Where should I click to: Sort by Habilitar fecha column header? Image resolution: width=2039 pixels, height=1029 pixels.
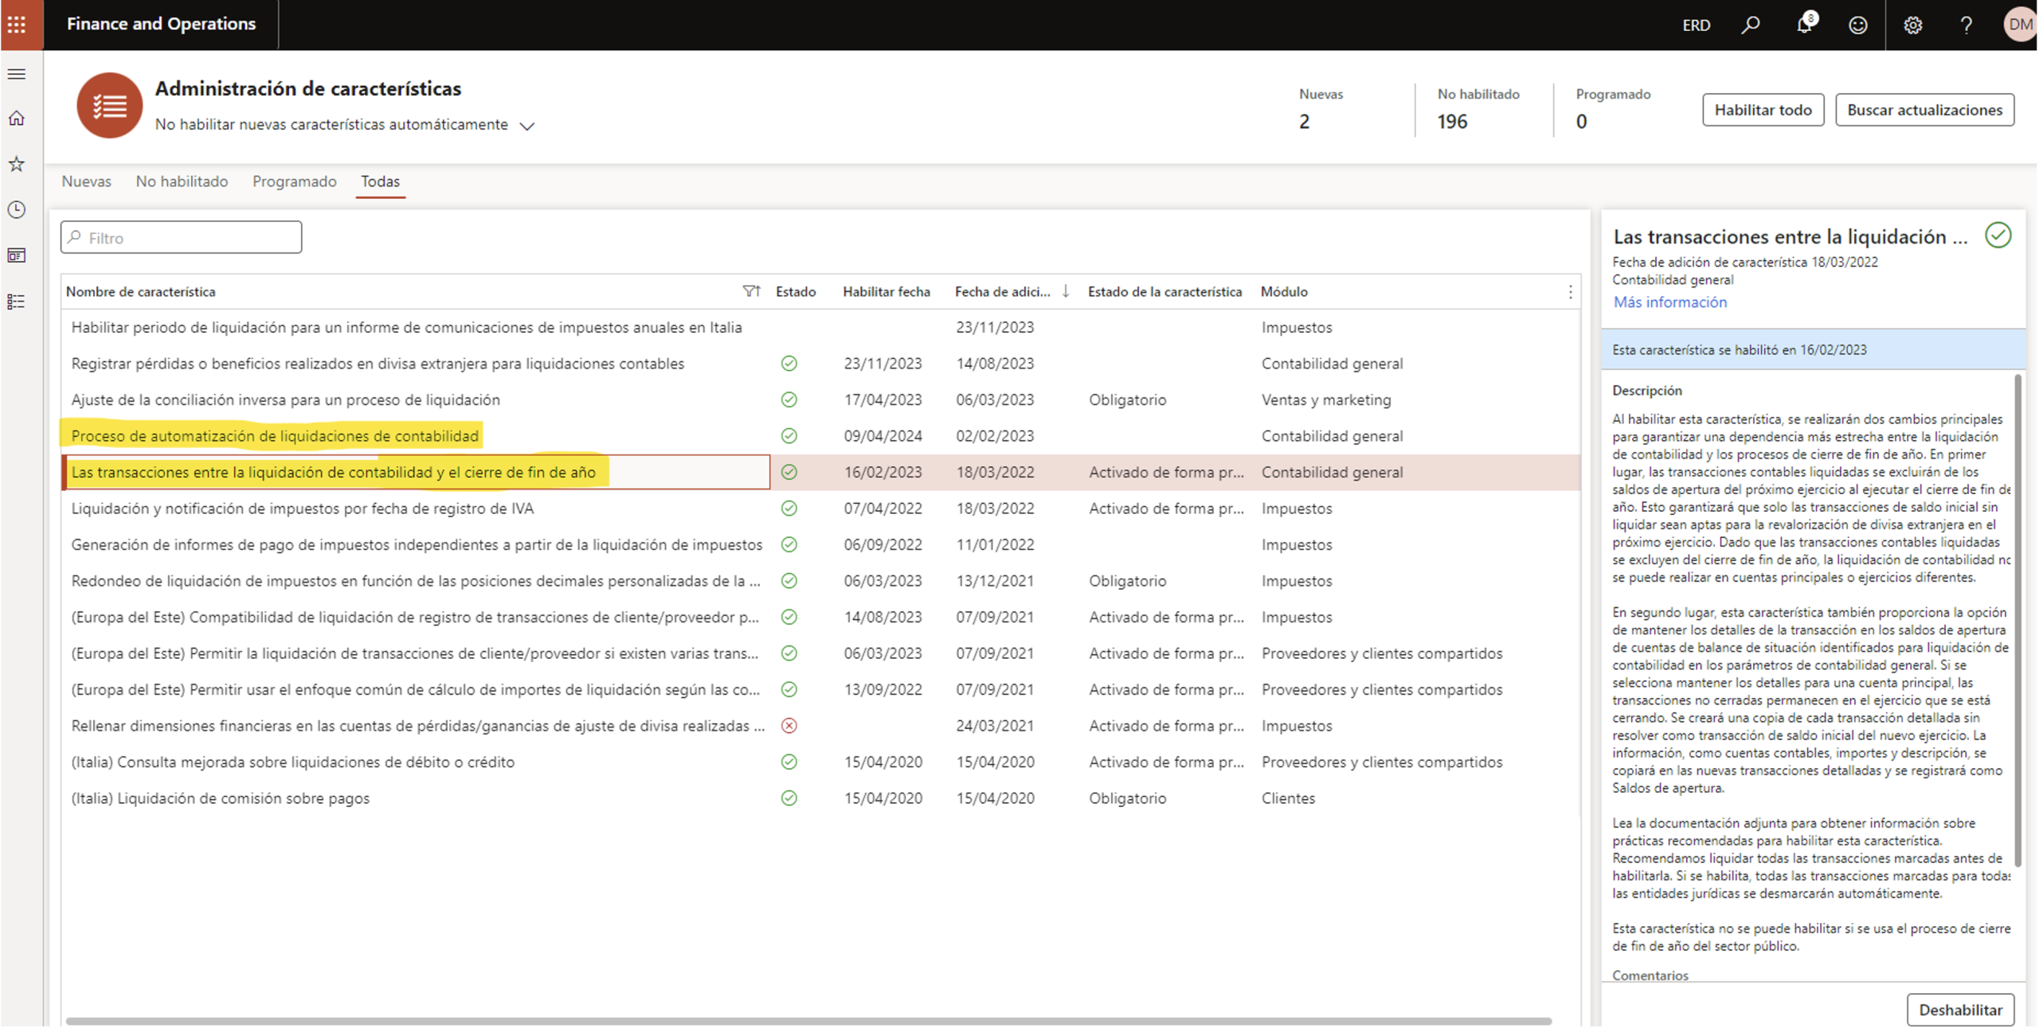[x=886, y=291]
